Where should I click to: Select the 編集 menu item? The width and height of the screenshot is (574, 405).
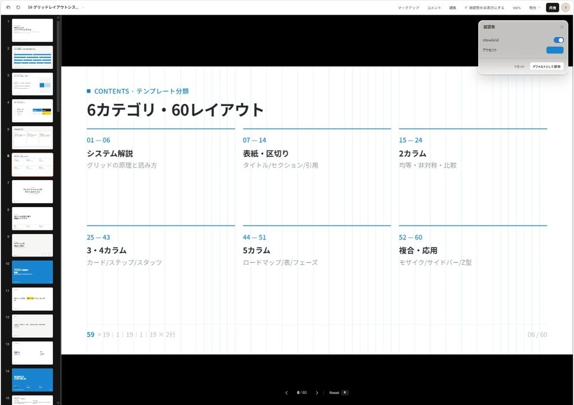click(453, 8)
